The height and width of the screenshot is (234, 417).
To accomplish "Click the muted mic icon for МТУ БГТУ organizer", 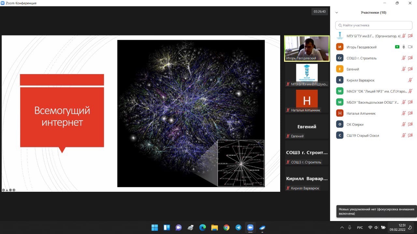I will (404, 36).
